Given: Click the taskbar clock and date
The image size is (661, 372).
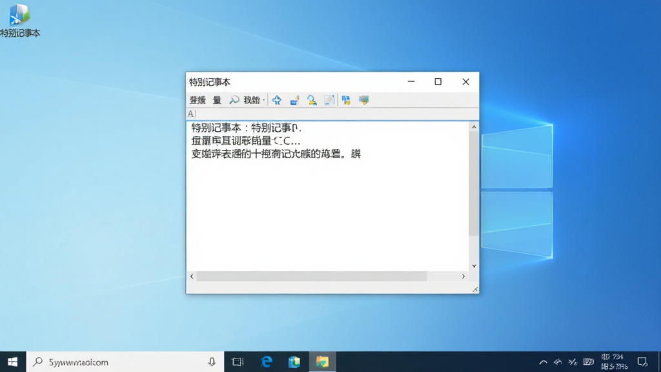Looking at the screenshot, I should coord(614,362).
